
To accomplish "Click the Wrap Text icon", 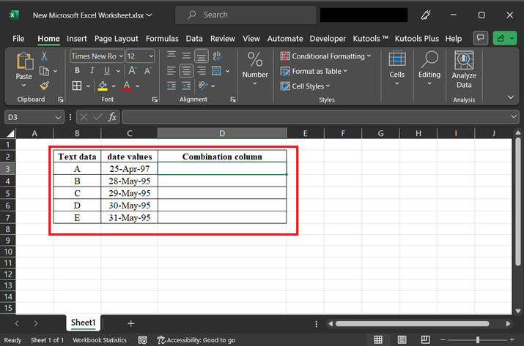I will click(x=217, y=56).
